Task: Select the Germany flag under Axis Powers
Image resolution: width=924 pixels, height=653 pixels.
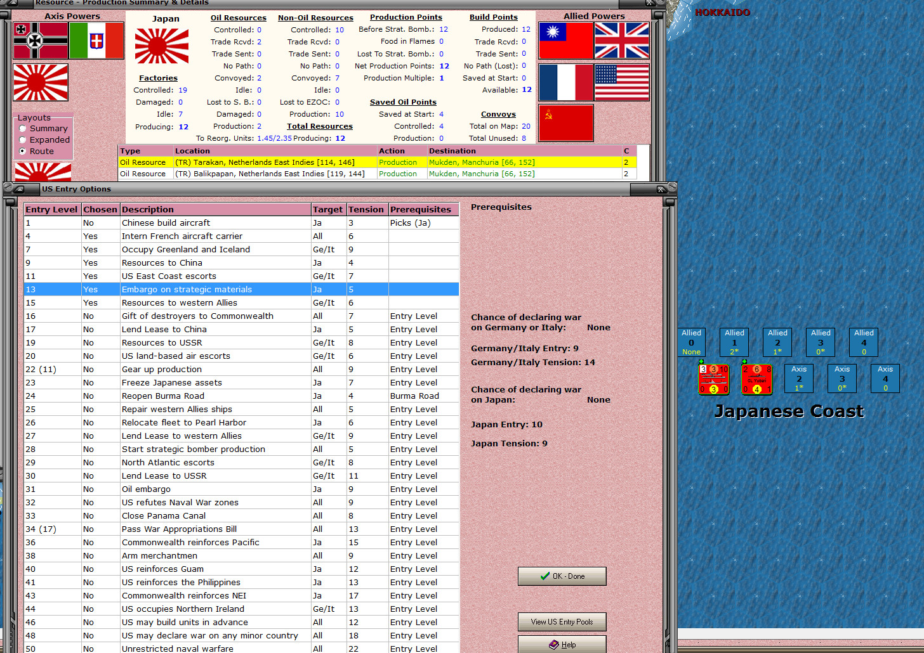Action: click(41, 41)
